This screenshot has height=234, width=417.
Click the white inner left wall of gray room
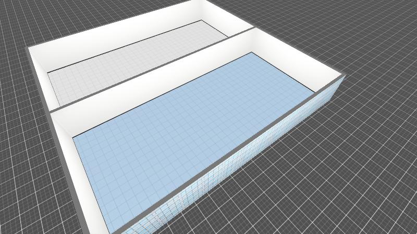[x=42, y=78]
